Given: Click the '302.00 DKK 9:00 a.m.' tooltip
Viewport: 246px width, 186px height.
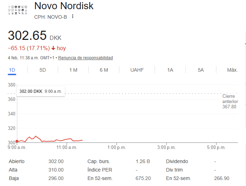Looking at the screenshot, I should point(41,91).
